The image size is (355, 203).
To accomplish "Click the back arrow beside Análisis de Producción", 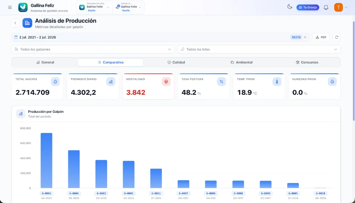I will (x=15, y=23).
